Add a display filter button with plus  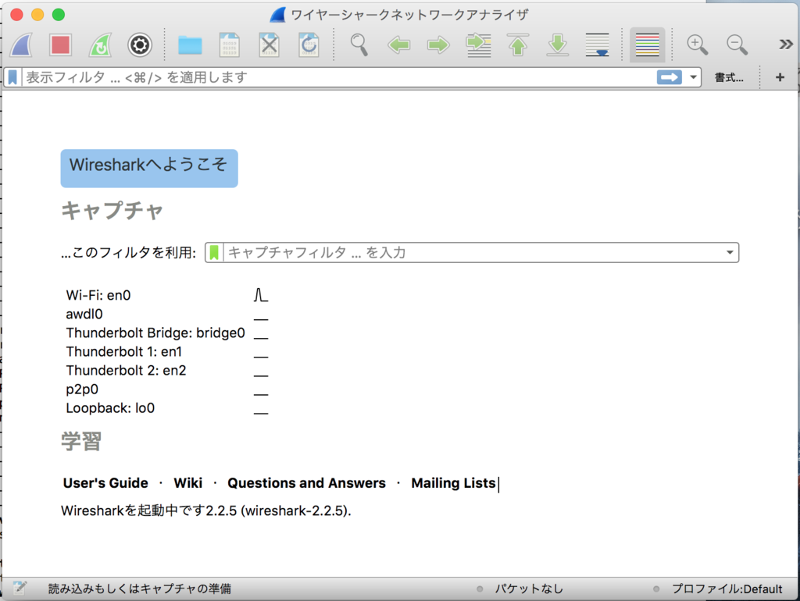[x=780, y=77]
